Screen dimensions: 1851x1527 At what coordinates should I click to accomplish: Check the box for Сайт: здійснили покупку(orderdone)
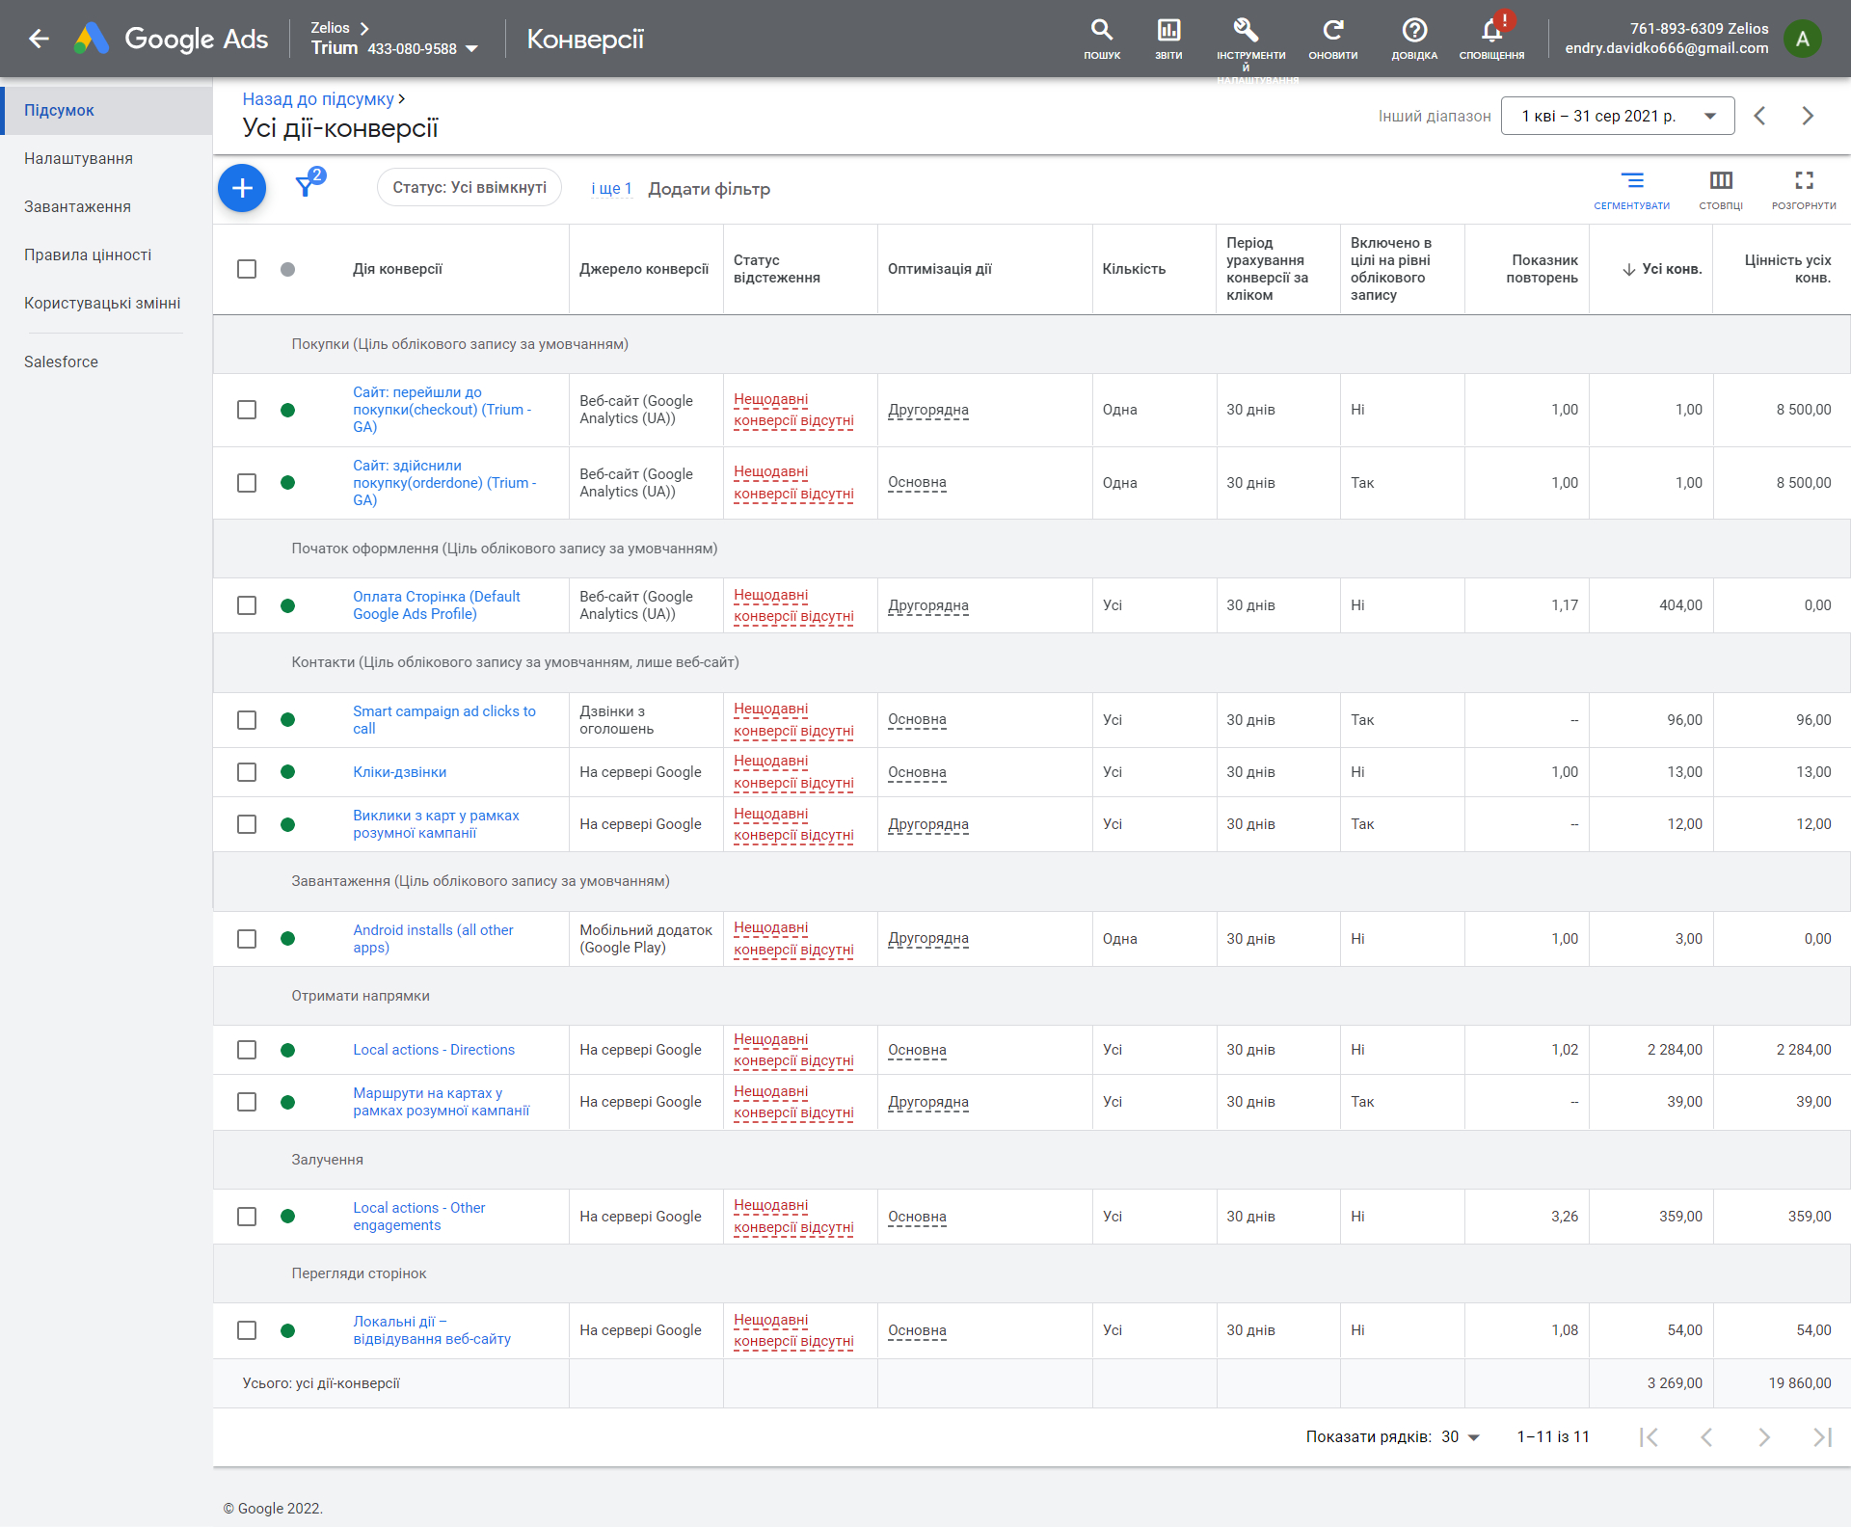247,483
